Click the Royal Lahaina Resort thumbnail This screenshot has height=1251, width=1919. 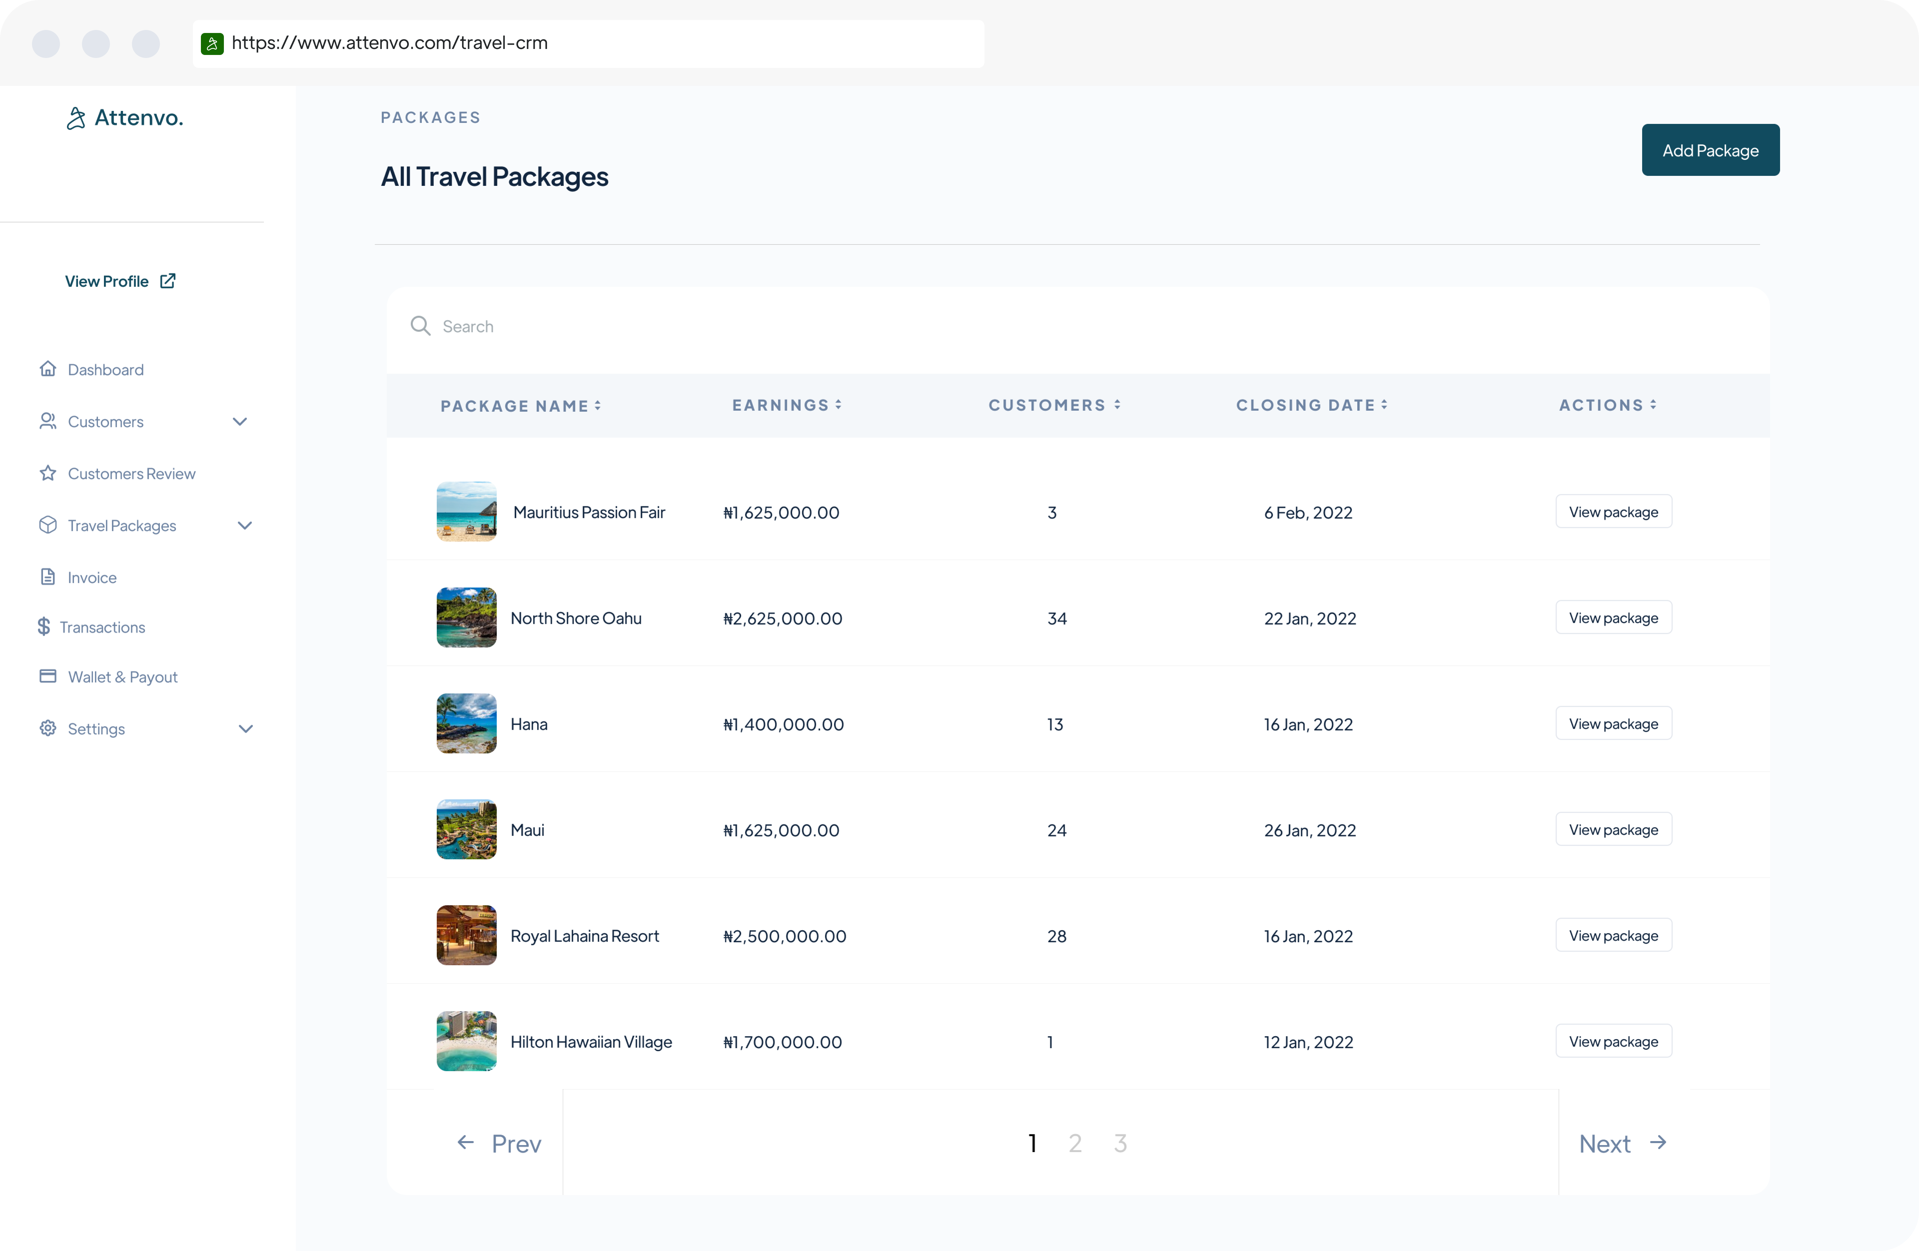tap(466, 935)
